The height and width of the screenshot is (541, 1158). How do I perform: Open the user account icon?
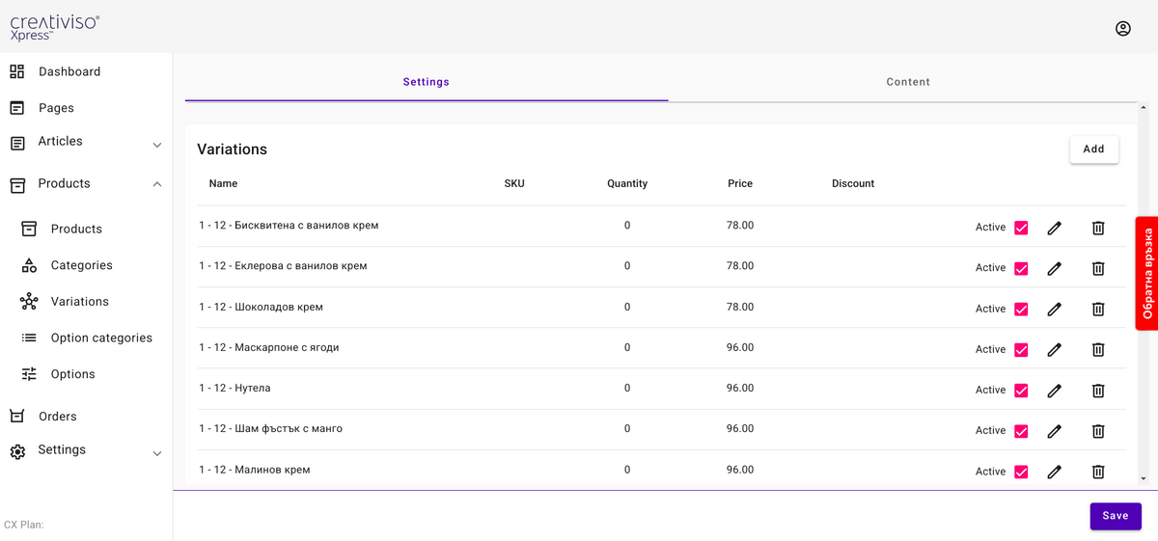1123,29
